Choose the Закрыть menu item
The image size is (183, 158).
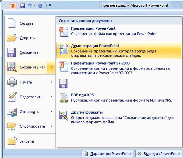30,141
